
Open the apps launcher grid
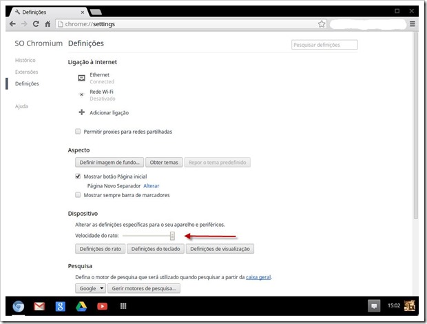(123, 306)
